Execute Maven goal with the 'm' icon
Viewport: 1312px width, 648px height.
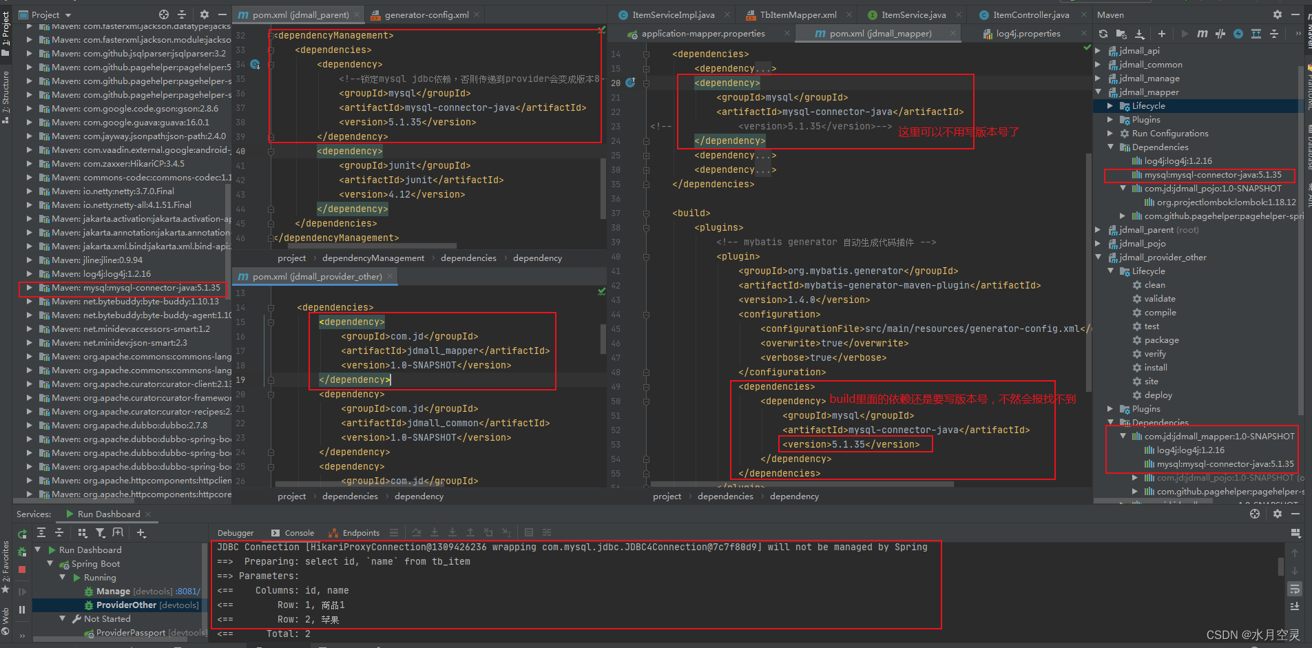click(x=1202, y=33)
